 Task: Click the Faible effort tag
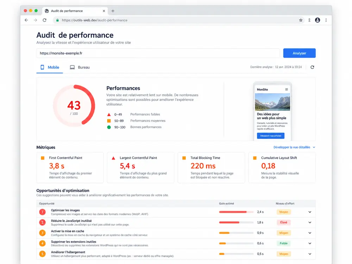click(x=283, y=243)
